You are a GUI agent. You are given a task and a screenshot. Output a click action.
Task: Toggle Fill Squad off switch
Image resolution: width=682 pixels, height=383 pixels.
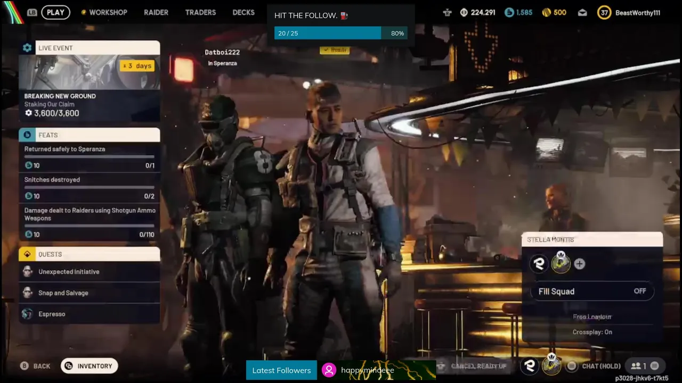coord(592,292)
